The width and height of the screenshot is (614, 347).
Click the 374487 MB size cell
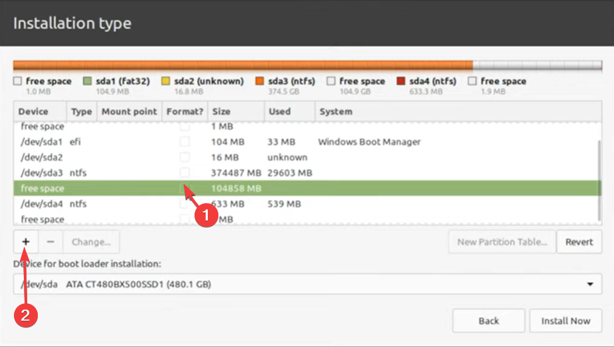point(236,173)
